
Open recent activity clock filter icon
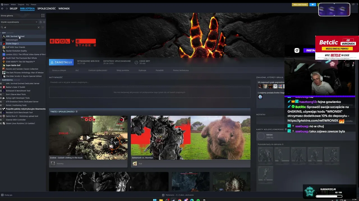coord(40,22)
